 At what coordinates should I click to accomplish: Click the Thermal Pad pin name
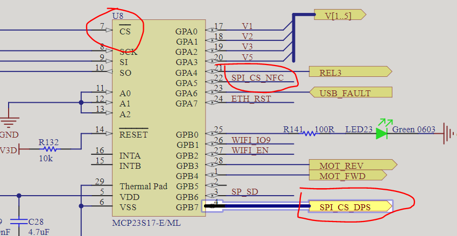(x=143, y=186)
